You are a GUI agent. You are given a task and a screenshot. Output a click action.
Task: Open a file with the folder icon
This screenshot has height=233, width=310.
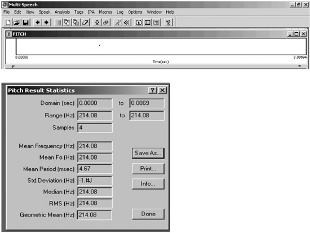click(17, 22)
